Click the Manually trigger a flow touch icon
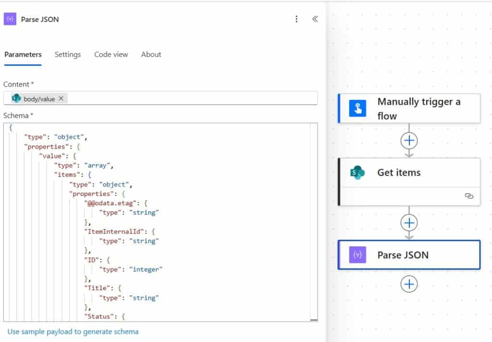Viewport: 492px width, 342px height. point(357,108)
